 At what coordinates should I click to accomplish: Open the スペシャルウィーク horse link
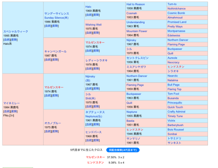pos(16,31)
